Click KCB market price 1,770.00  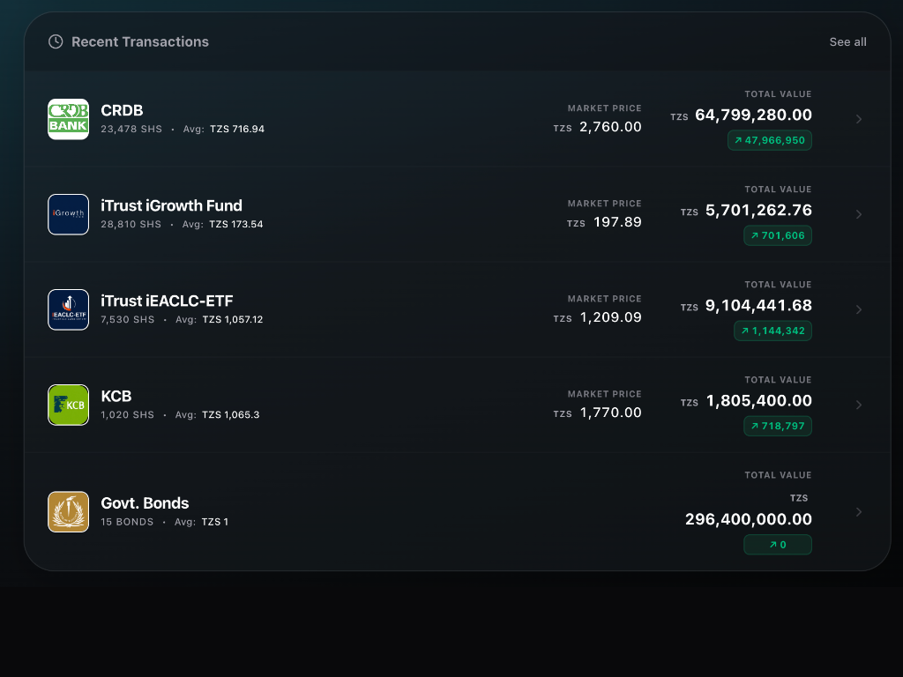pyautogui.click(x=610, y=413)
